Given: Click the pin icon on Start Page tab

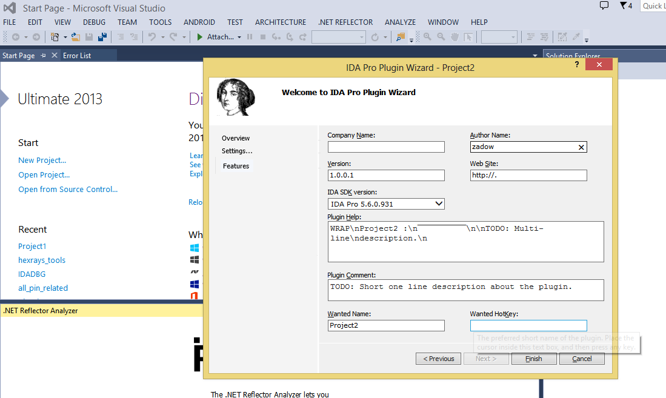Looking at the screenshot, I should click(43, 56).
